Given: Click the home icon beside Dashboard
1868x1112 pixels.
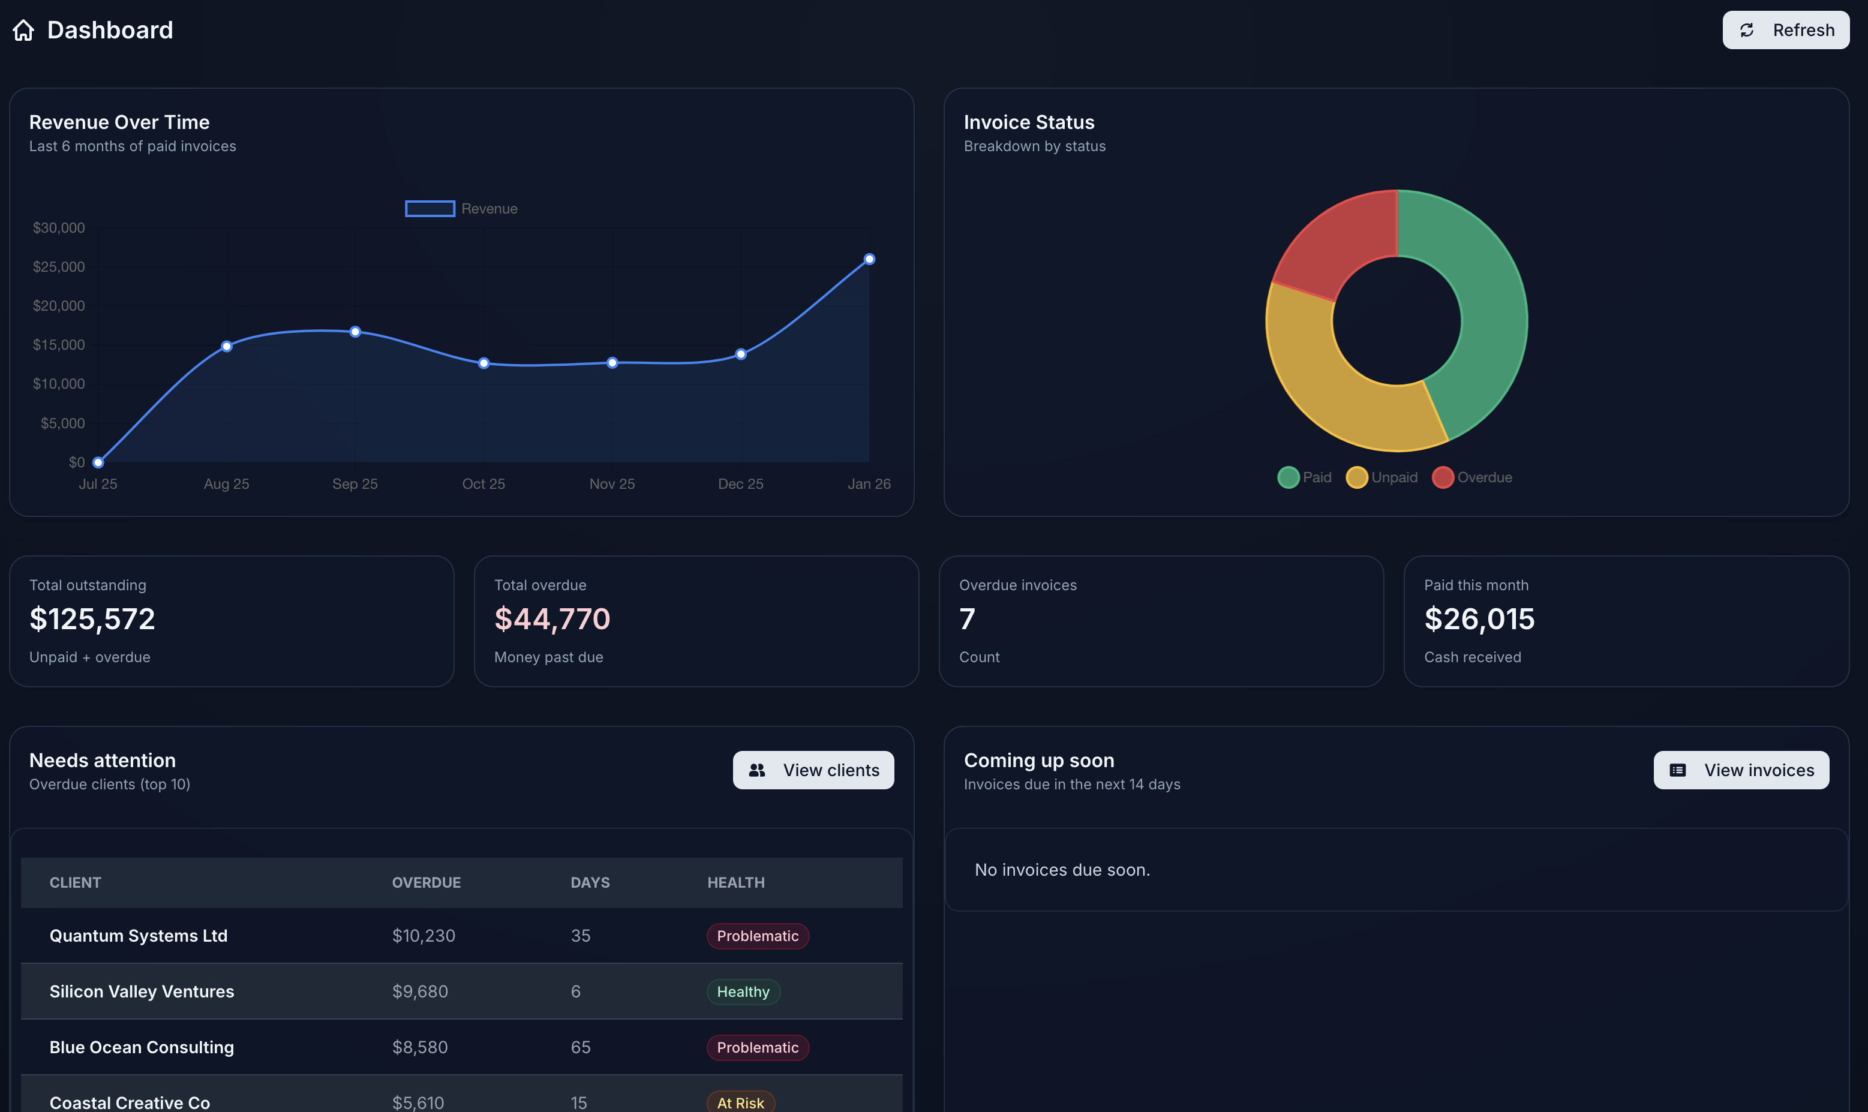Looking at the screenshot, I should coord(23,30).
